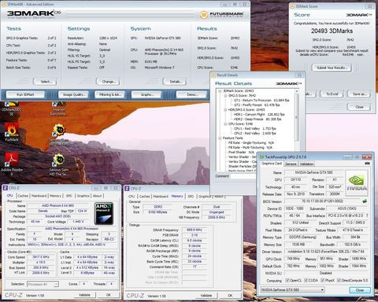Click the GPU-Z title bar app icon

261,157
